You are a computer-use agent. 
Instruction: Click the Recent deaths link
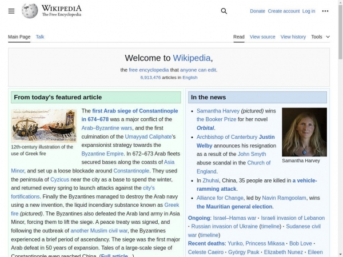click(x=206, y=243)
